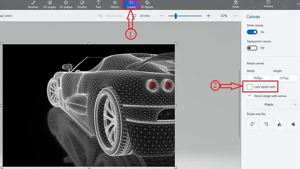Screen dimensions: 300x169
Task: Select the Text tool
Action: coord(98,5)
